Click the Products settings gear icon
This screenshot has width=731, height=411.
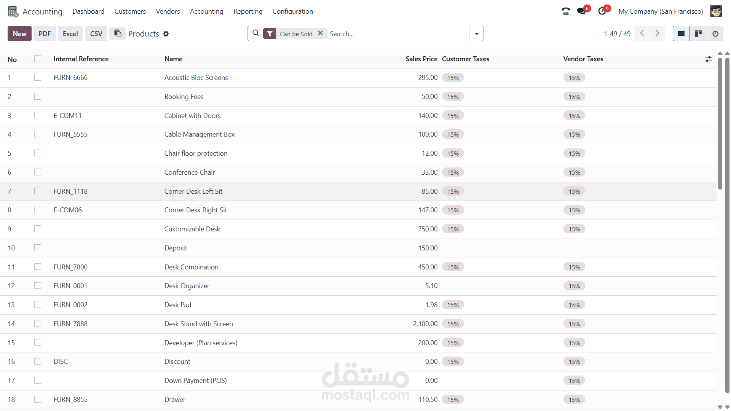coord(166,34)
